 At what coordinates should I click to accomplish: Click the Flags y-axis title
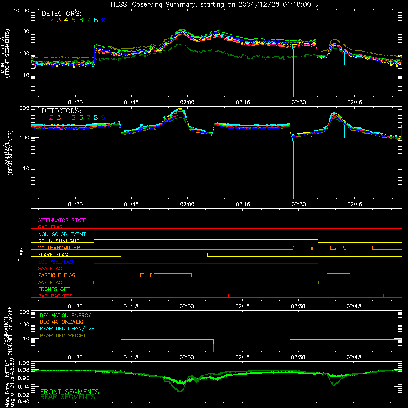tap(21, 254)
